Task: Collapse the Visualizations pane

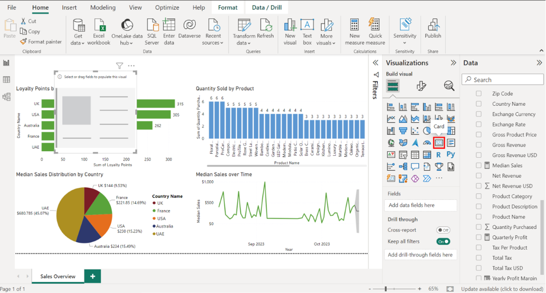Action: 453,63
